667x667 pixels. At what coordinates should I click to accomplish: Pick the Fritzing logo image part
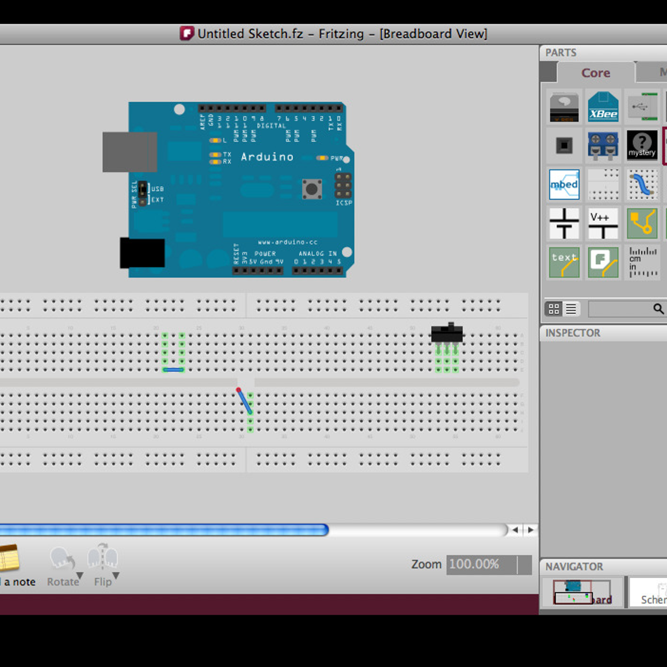tap(603, 262)
